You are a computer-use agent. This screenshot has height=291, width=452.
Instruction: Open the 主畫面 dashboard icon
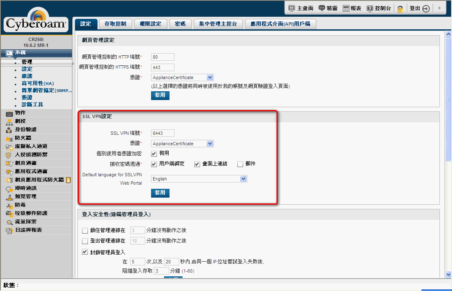(292, 8)
